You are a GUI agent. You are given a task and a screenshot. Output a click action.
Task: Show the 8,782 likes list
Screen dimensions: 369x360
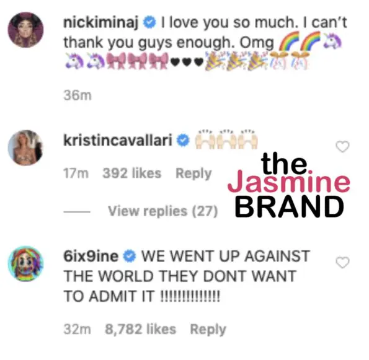[x=141, y=329]
